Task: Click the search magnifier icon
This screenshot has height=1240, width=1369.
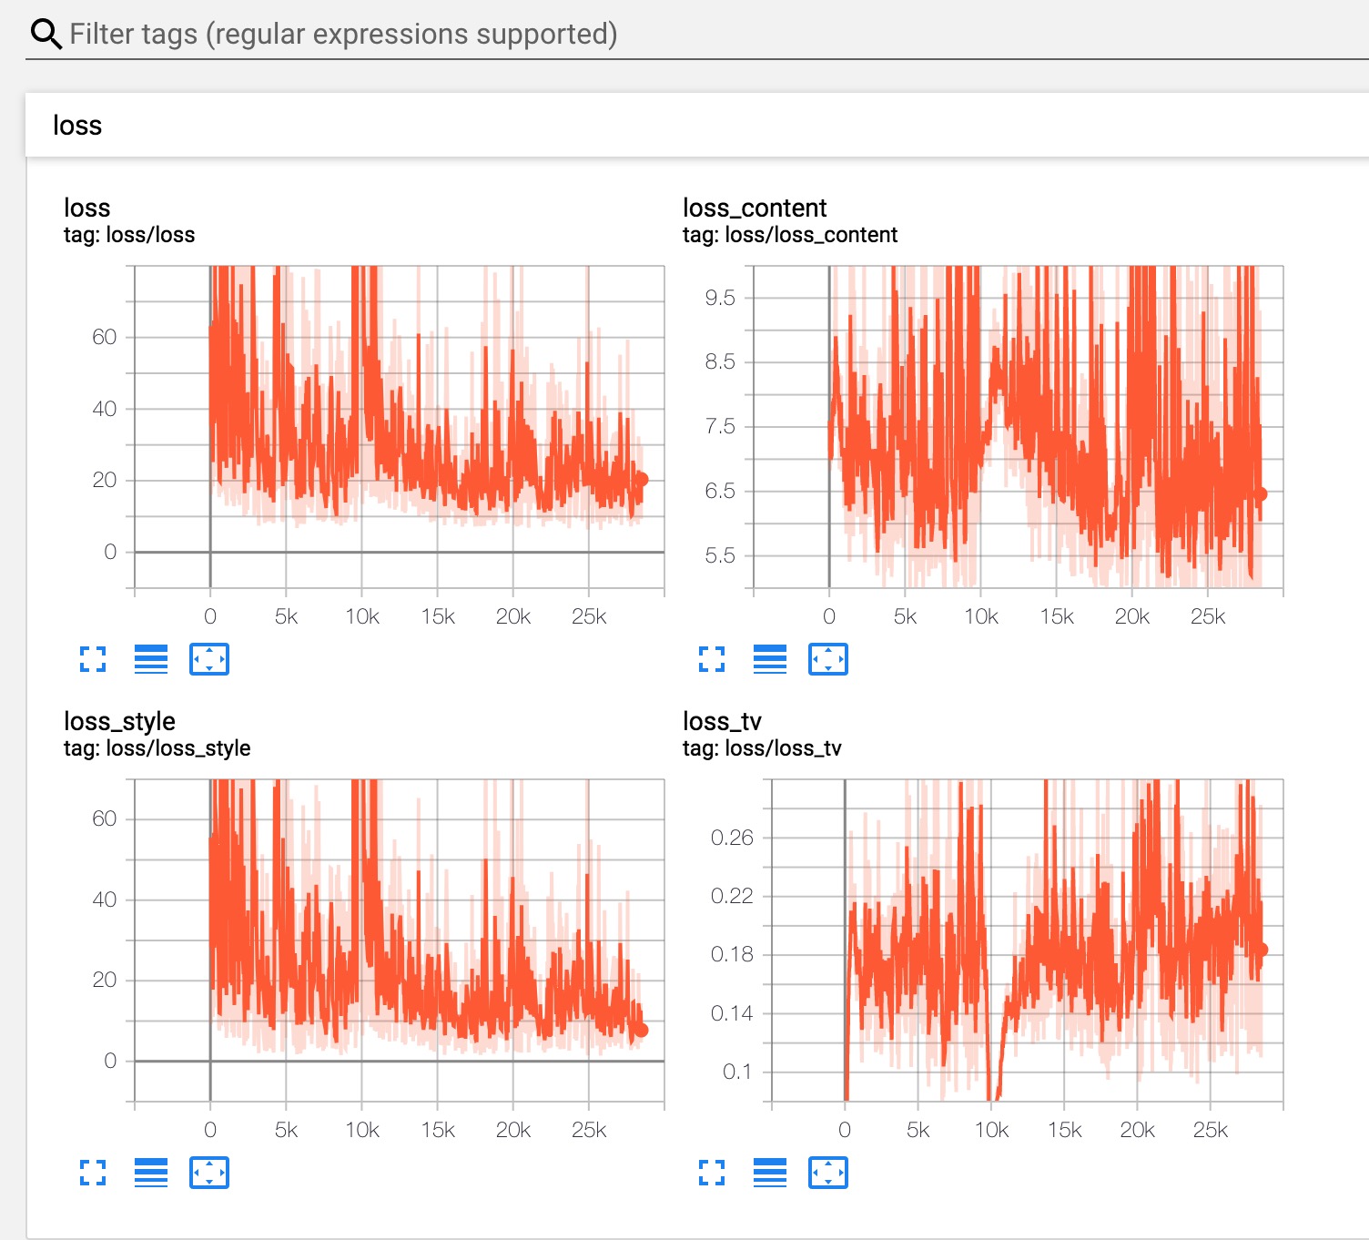Action: click(46, 35)
